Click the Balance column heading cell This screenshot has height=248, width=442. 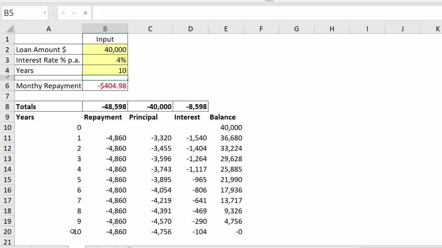(225, 117)
